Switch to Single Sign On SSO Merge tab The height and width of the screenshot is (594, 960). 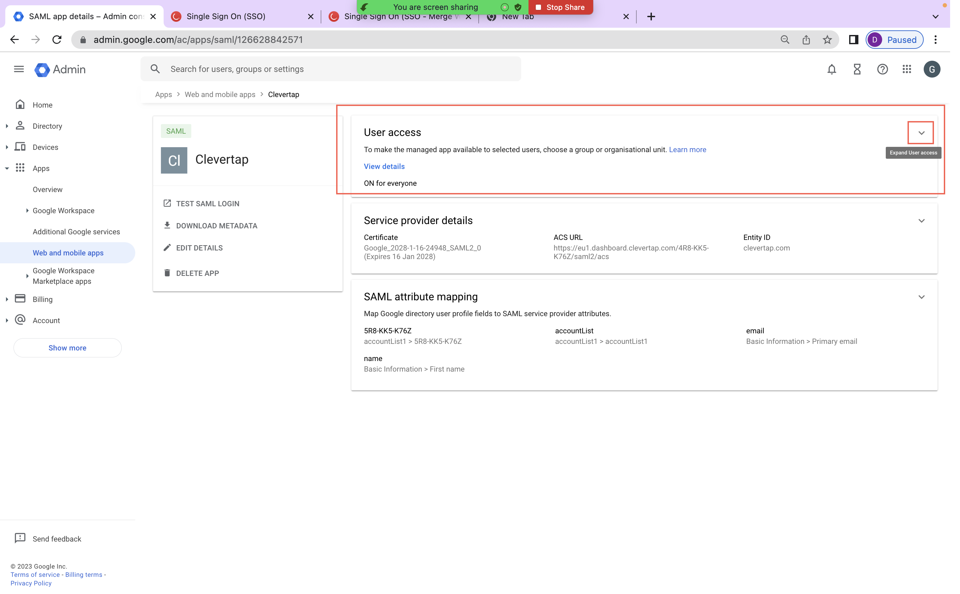[399, 16]
